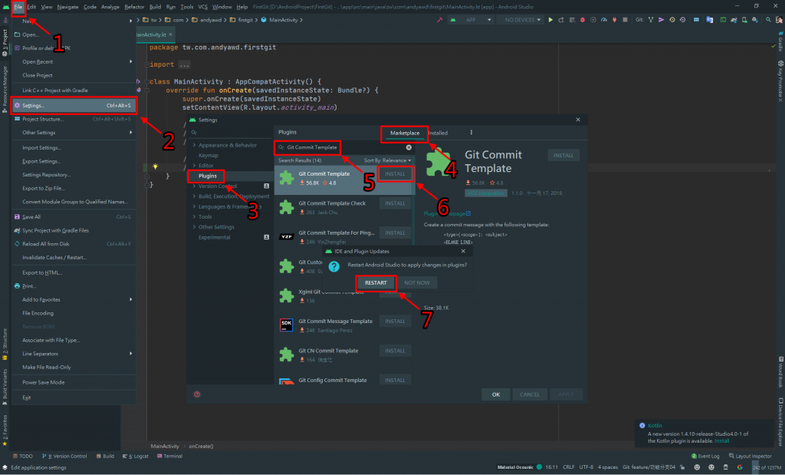Click CANCEL in the Settings dialog

pos(530,394)
